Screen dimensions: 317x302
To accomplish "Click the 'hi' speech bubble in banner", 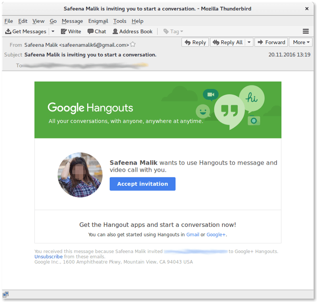I will click(252, 99).
